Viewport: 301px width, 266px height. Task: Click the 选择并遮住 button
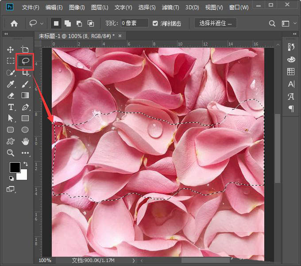coord(216,23)
